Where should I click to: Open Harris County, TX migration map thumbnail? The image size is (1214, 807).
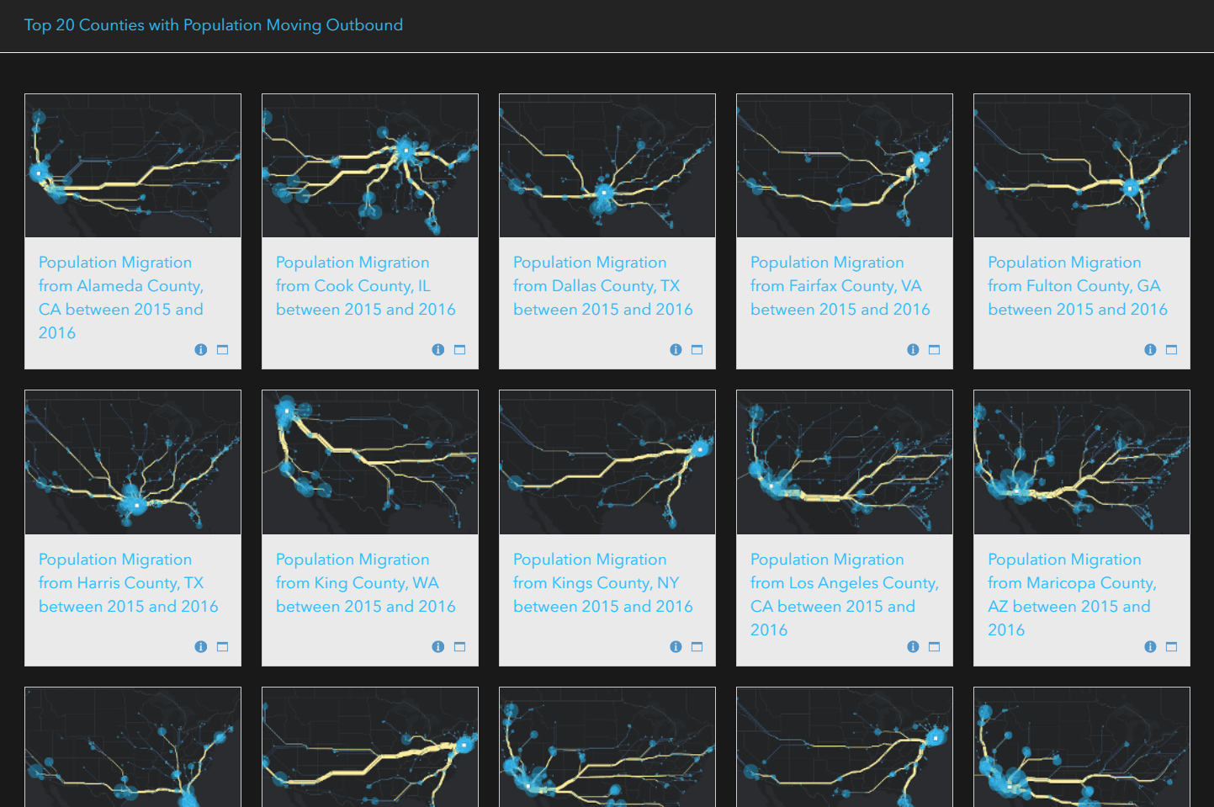click(x=133, y=463)
